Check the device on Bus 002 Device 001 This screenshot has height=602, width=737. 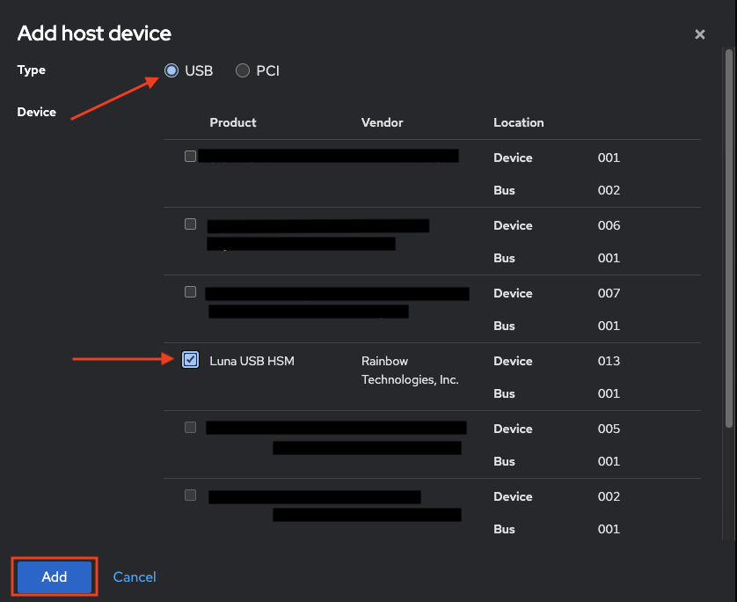190,156
